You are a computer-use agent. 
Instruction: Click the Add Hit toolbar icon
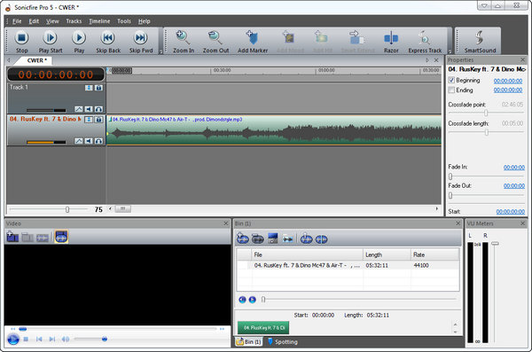(321, 37)
